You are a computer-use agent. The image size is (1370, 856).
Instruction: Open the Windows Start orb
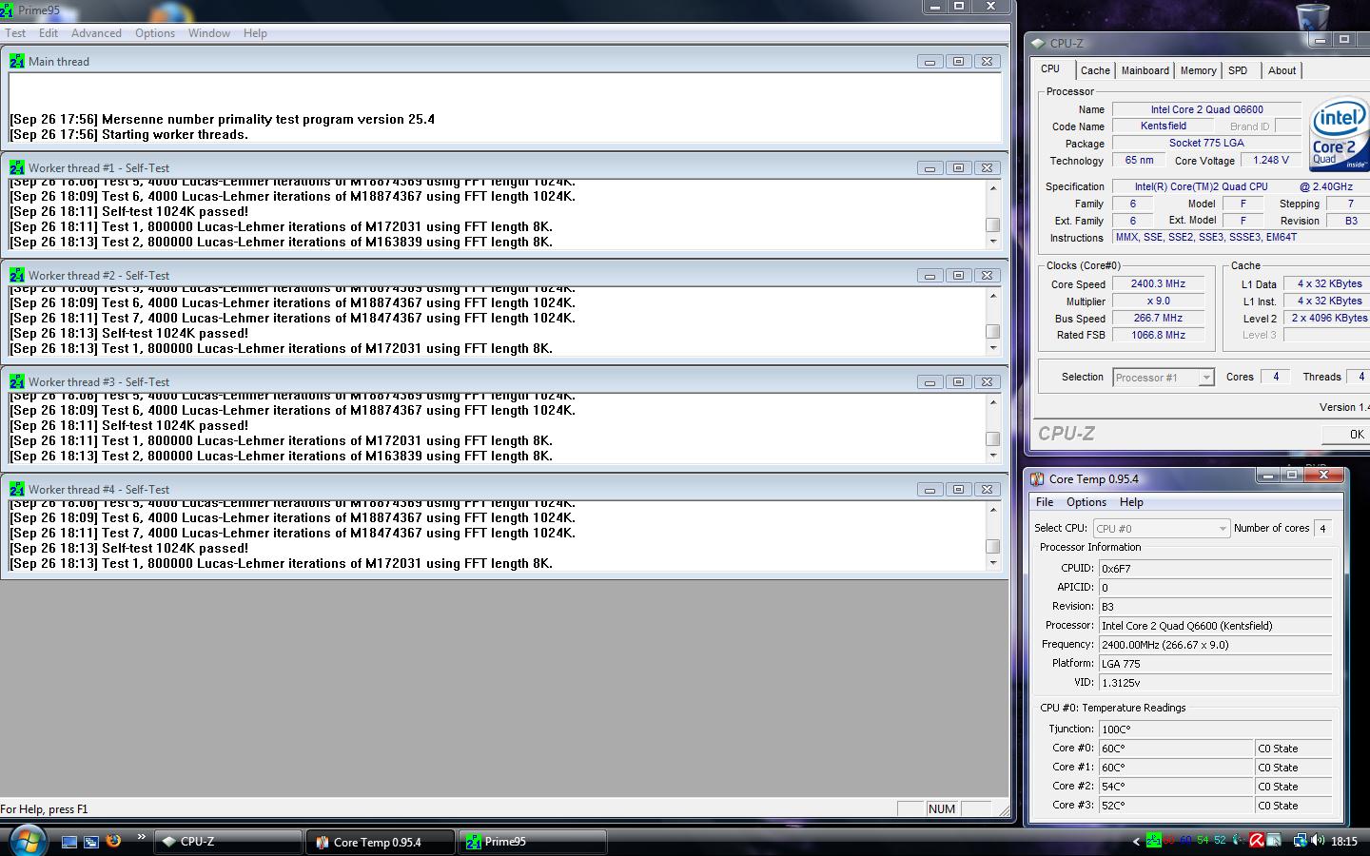tap(28, 841)
